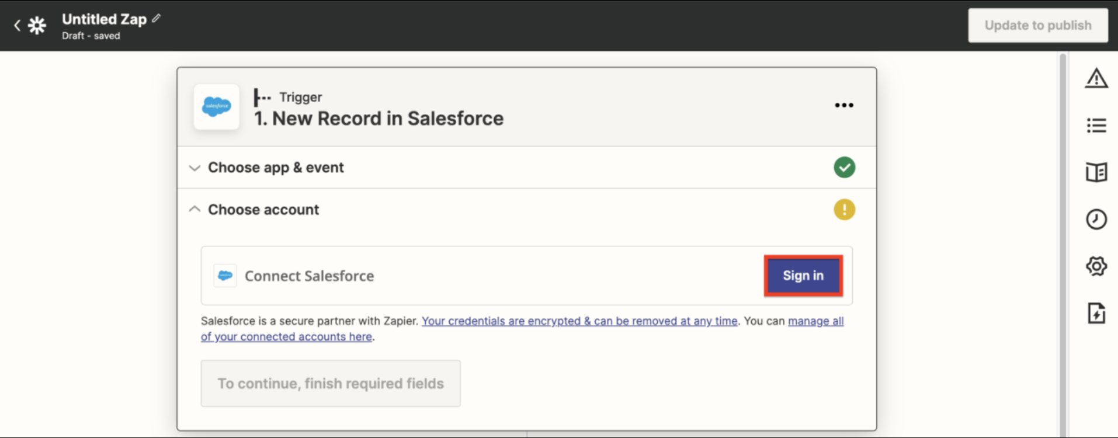The image size is (1118, 438).
Task: Edit Zap name with pencil icon
Action: tap(156, 18)
